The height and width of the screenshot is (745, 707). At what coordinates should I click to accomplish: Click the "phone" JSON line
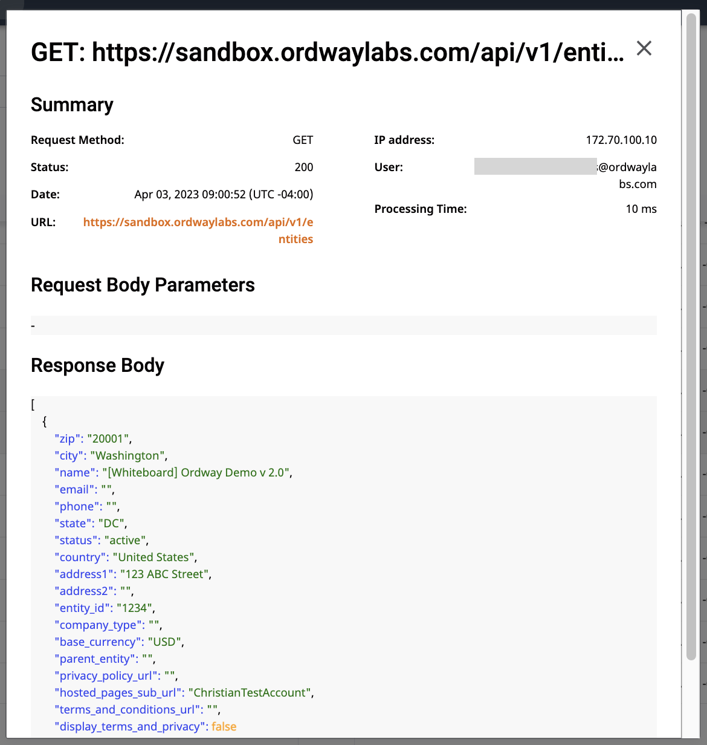(87, 506)
